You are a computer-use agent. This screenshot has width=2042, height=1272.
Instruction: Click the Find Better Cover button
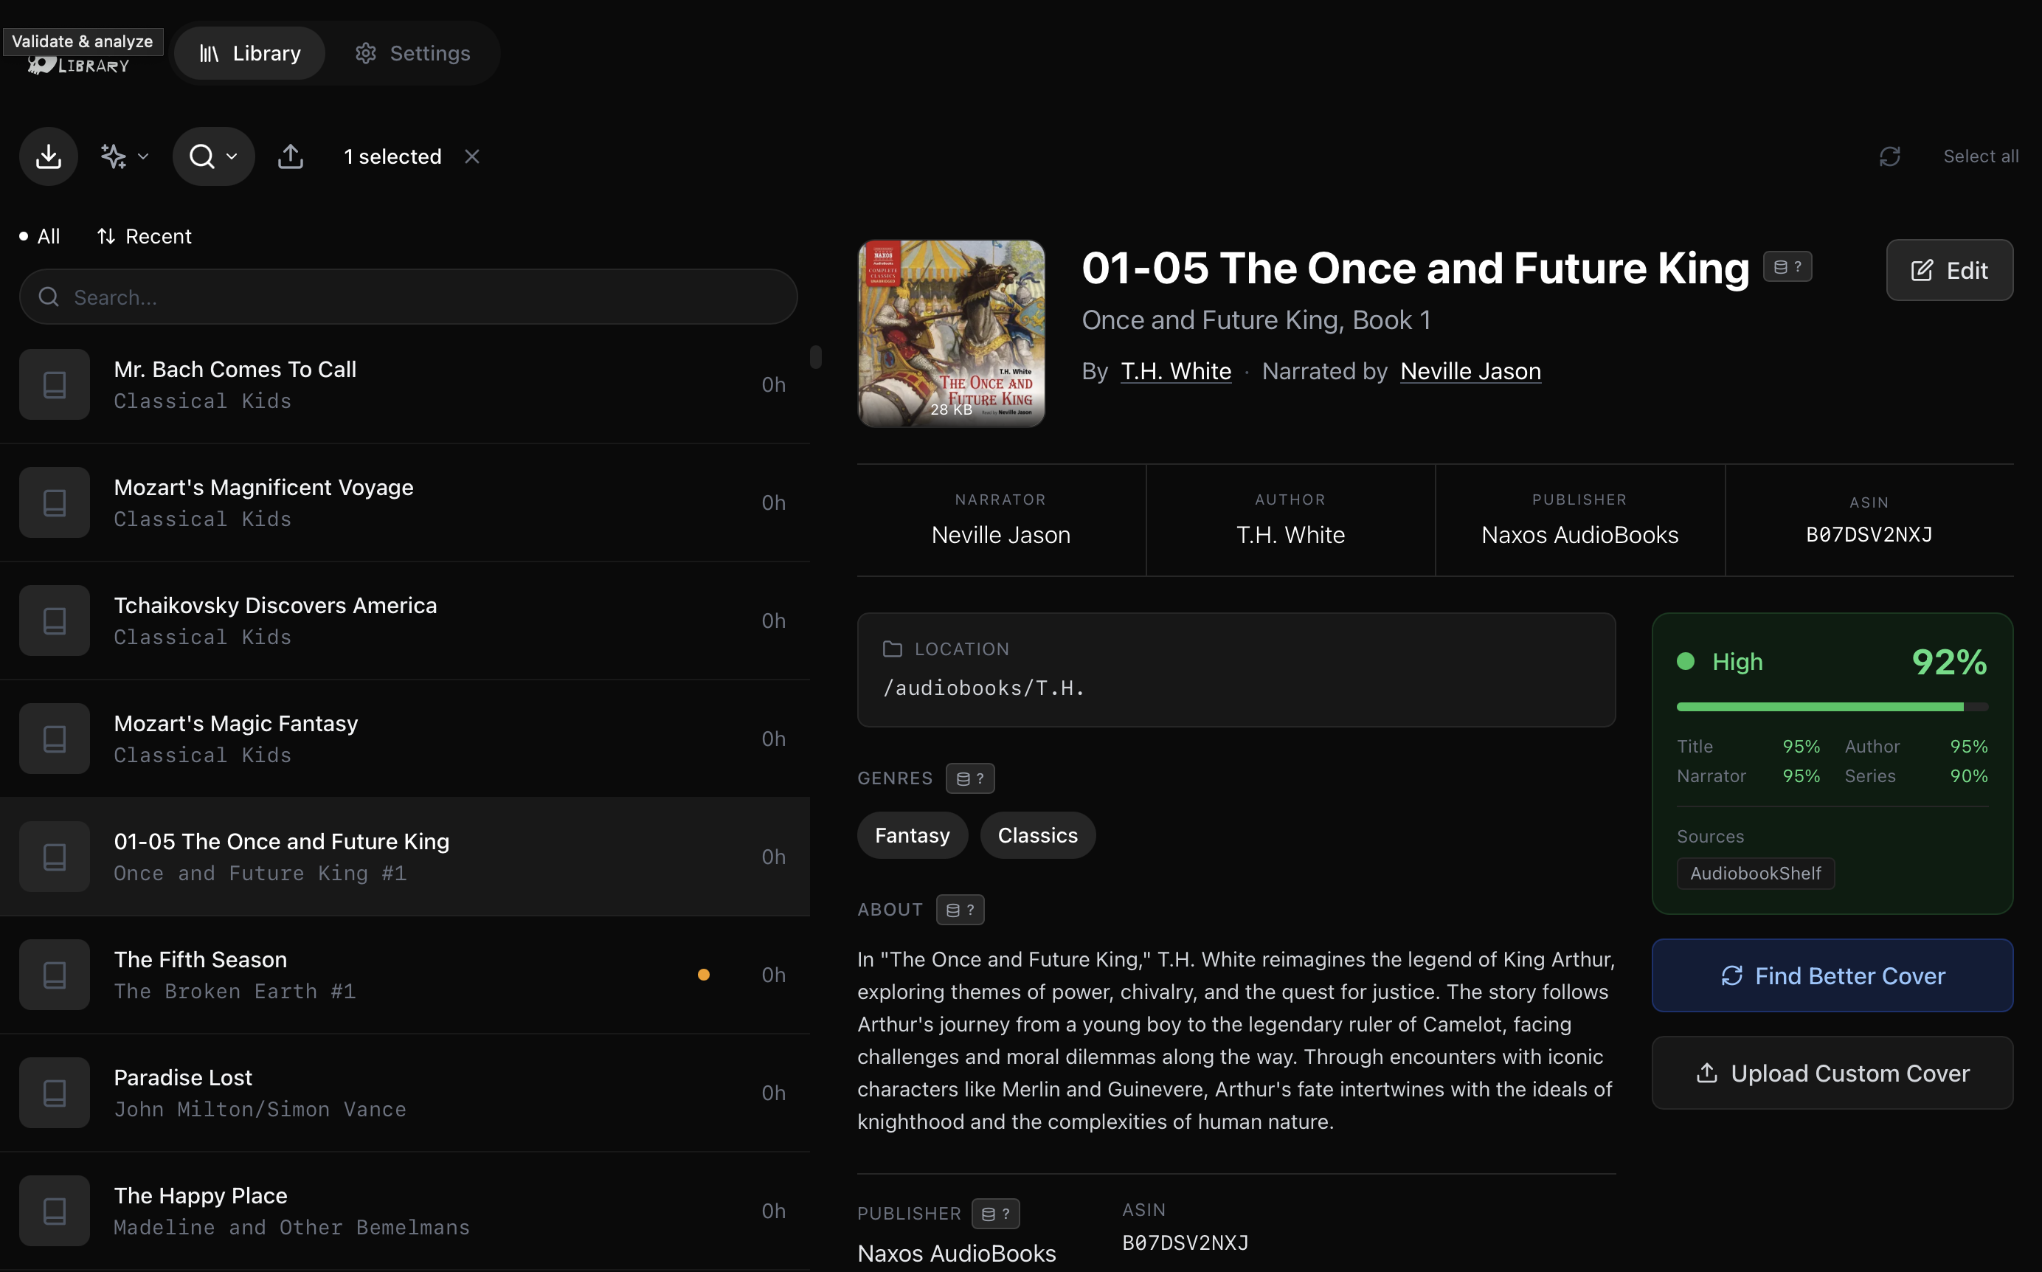pos(1832,975)
